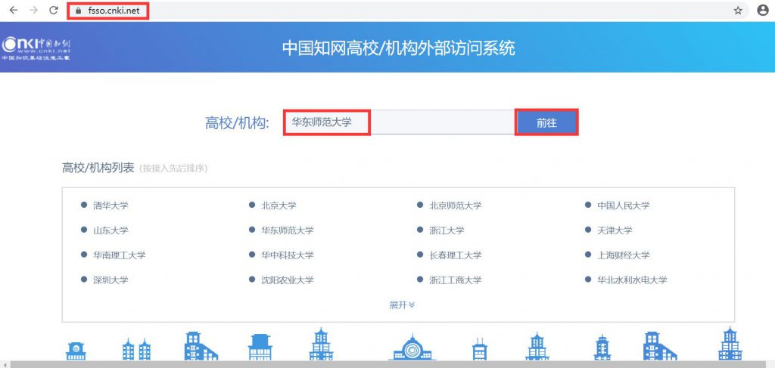Screen dimensions: 775x368
Task: Open 浙江工商大学 from the list
Action: [x=455, y=280]
